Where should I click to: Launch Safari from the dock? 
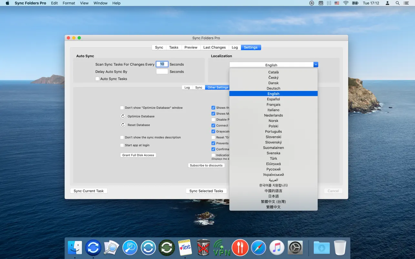[x=258, y=248]
